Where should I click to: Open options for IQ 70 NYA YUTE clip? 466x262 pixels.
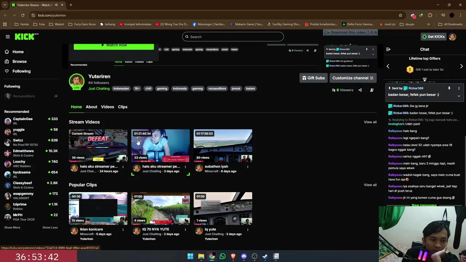185,230
